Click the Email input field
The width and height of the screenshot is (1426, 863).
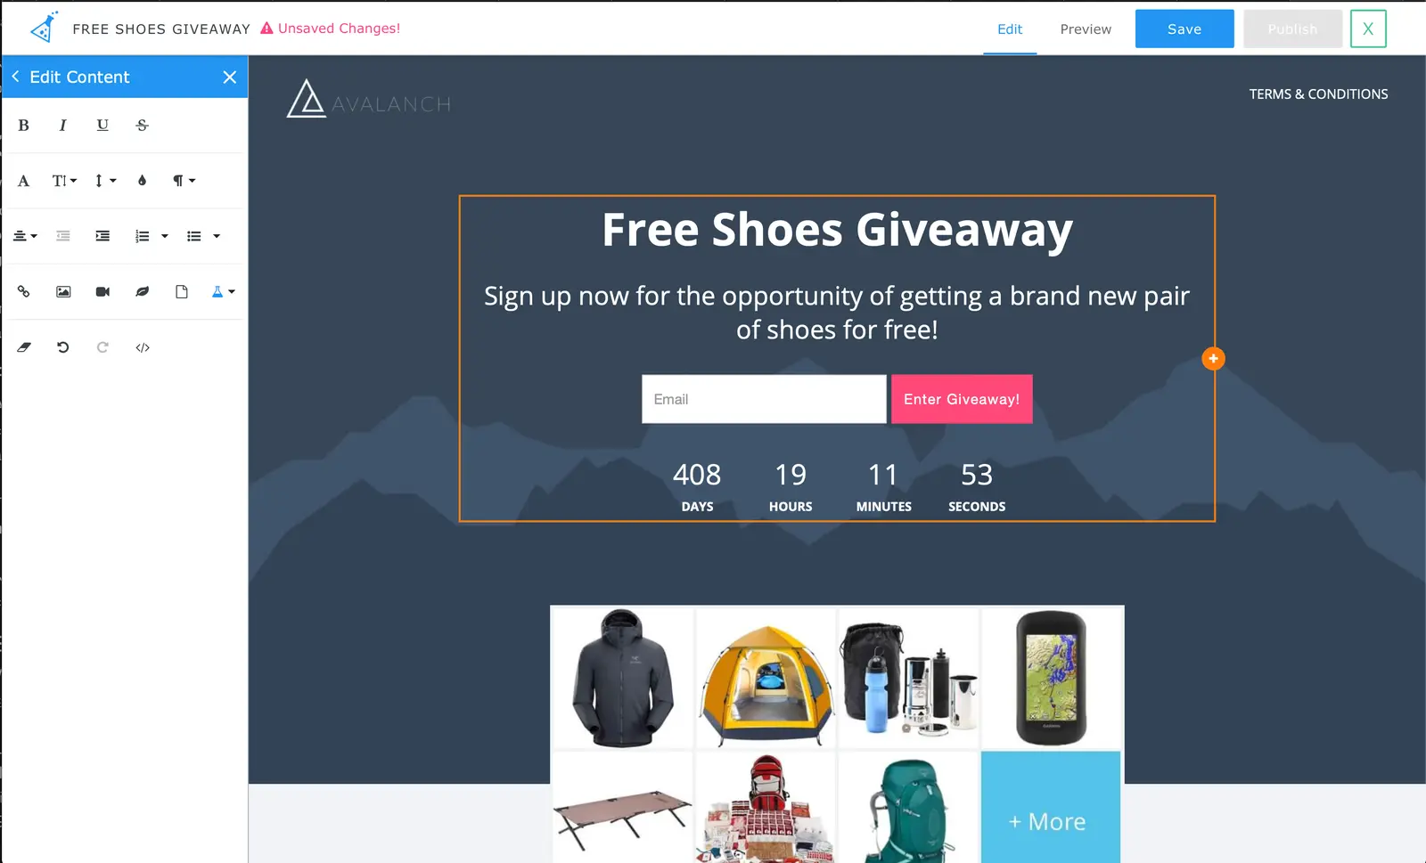pyautogui.click(x=764, y=399)
